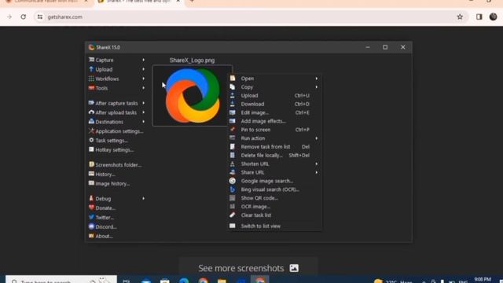Click the Task settings gear icon
The image size is (503, 283).
[91, 140]
